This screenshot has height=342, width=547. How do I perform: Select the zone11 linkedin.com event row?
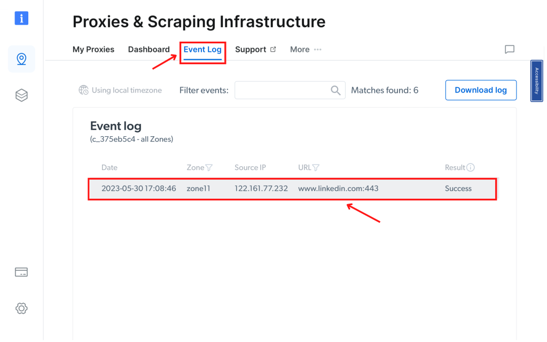[x=292, y=188]
